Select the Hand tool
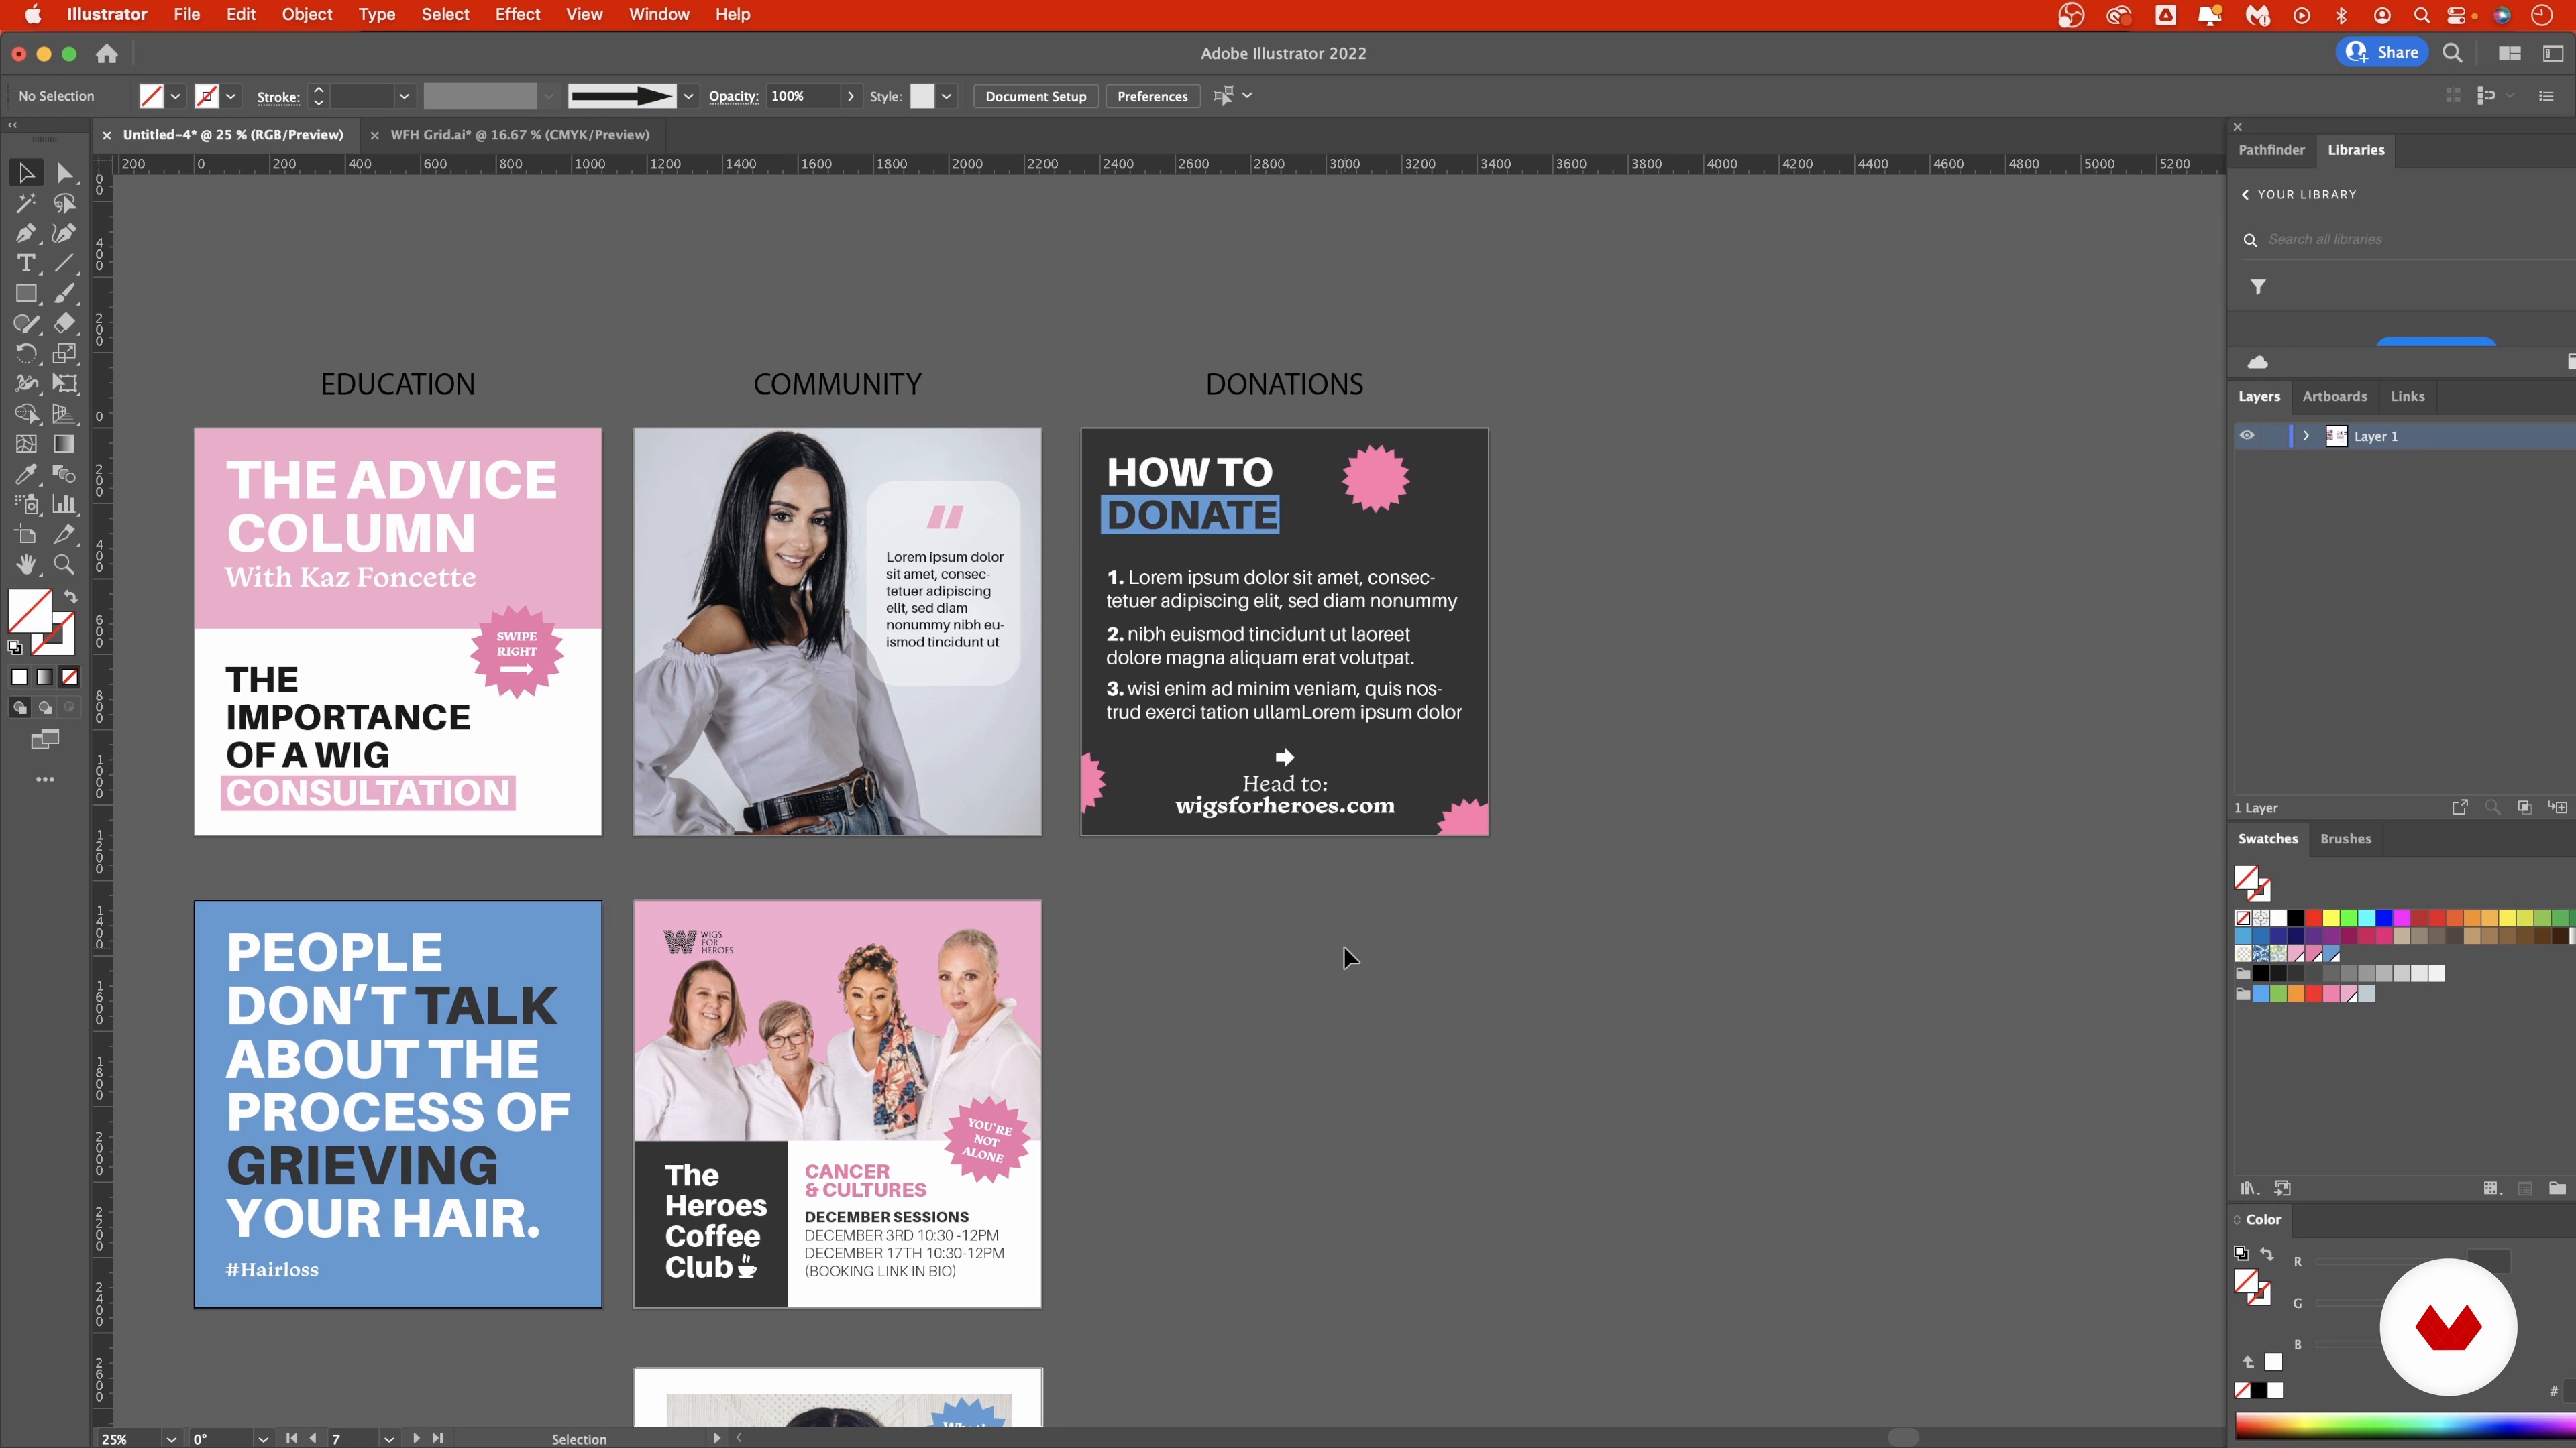2576x1448 pixels. click(26, 564)
